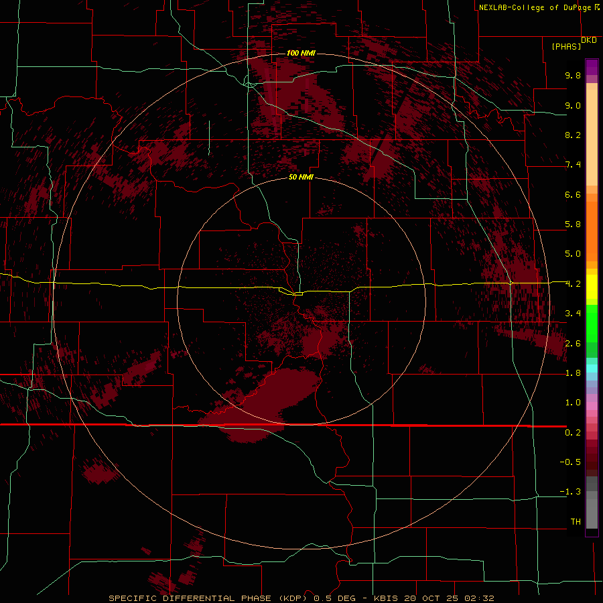The height and width of the screenshot is (603, 603).
Task: Click the 3.4 value on the color scale
Action: [573, 314]
